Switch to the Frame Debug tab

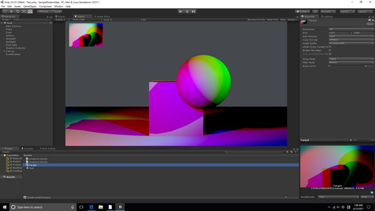click(x=47, y=148)
